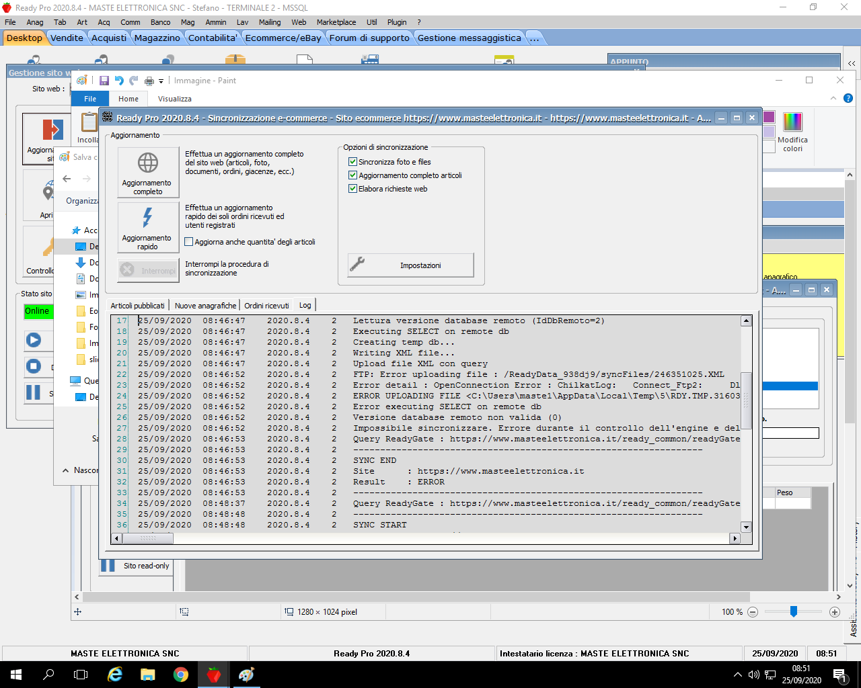Viewport: 861px width, 688px height.
Task: Uncheck Sincronizza foto e files
Action: click(x=352, y=162)
